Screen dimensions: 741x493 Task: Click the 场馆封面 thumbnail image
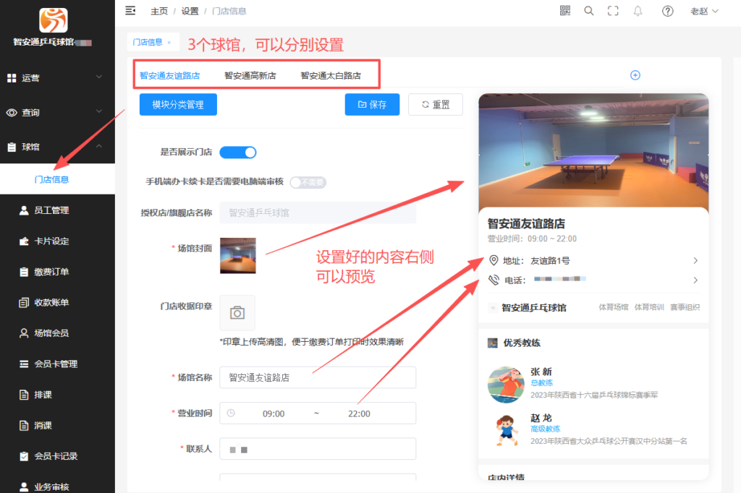[237, 255]
